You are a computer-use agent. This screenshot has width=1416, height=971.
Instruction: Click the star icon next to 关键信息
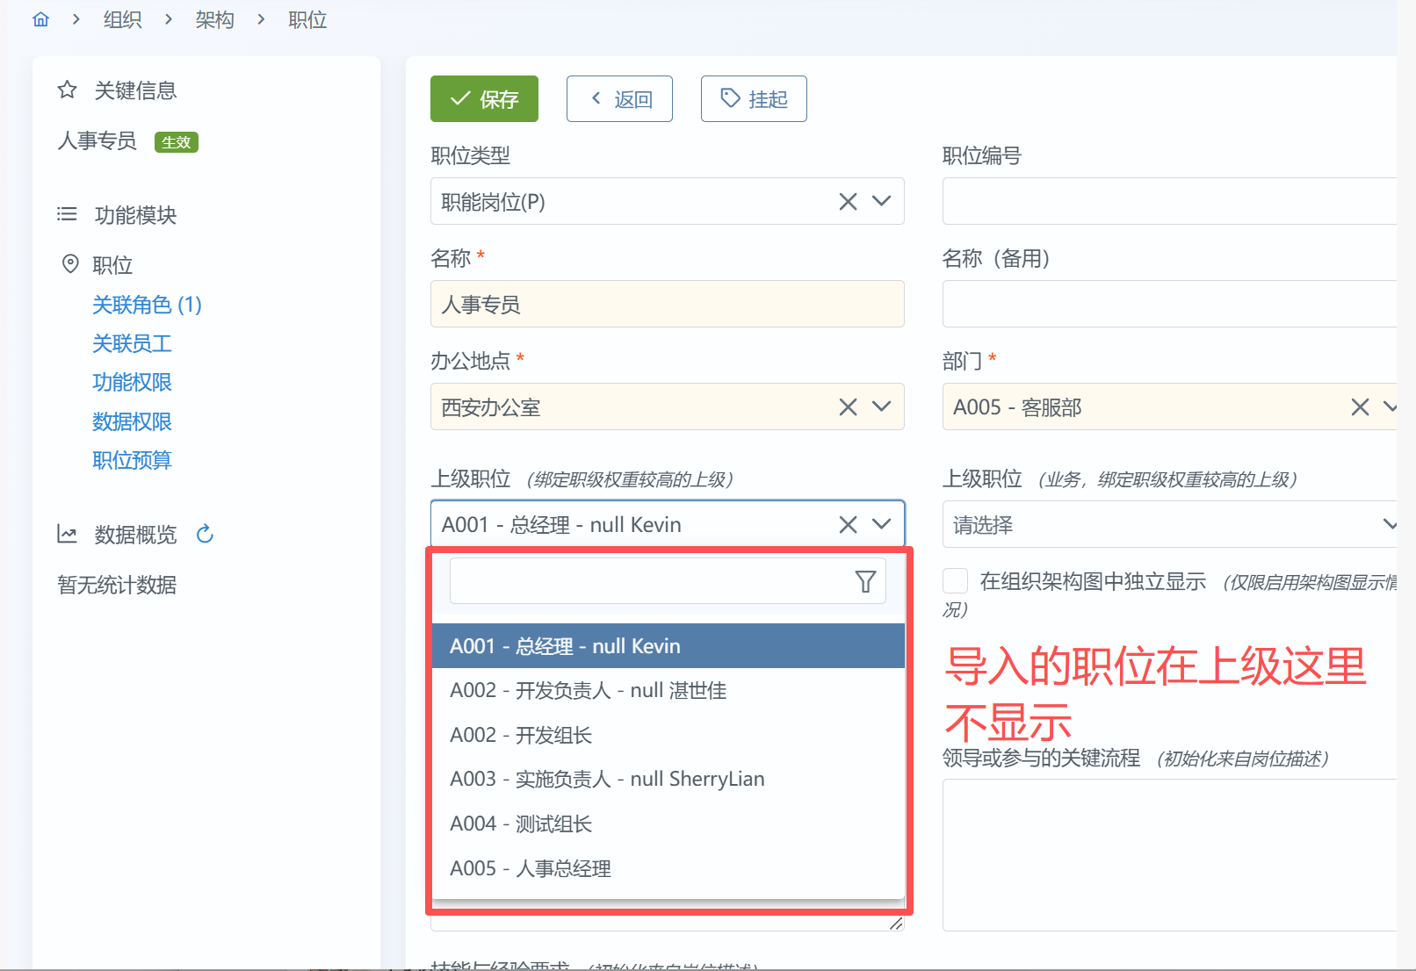(x=68, y=90)
